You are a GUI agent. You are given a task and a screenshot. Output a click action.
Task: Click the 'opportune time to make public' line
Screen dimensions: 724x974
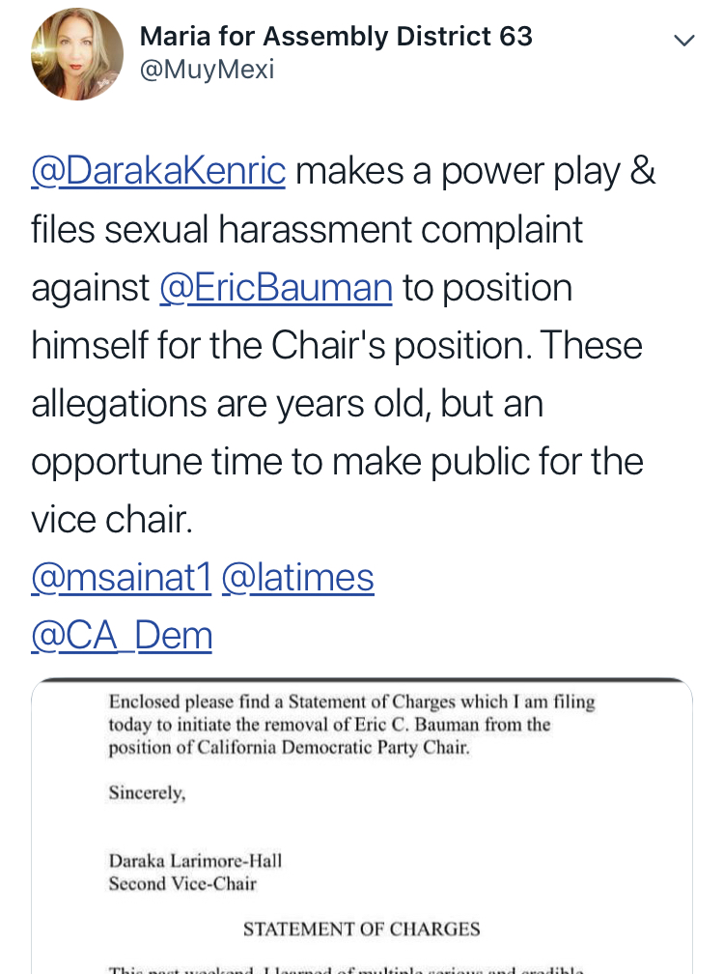click(x=337, y=462)
